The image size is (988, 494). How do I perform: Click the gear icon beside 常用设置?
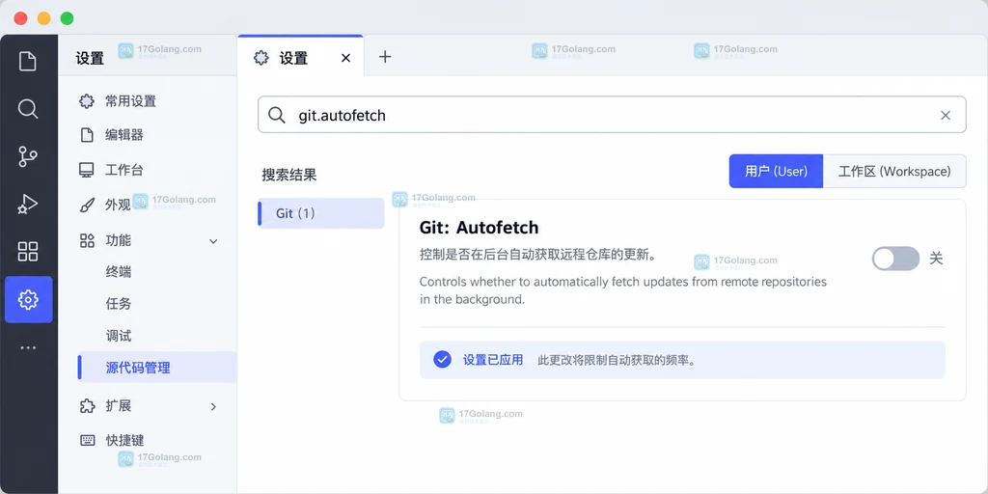coord(87,101)
